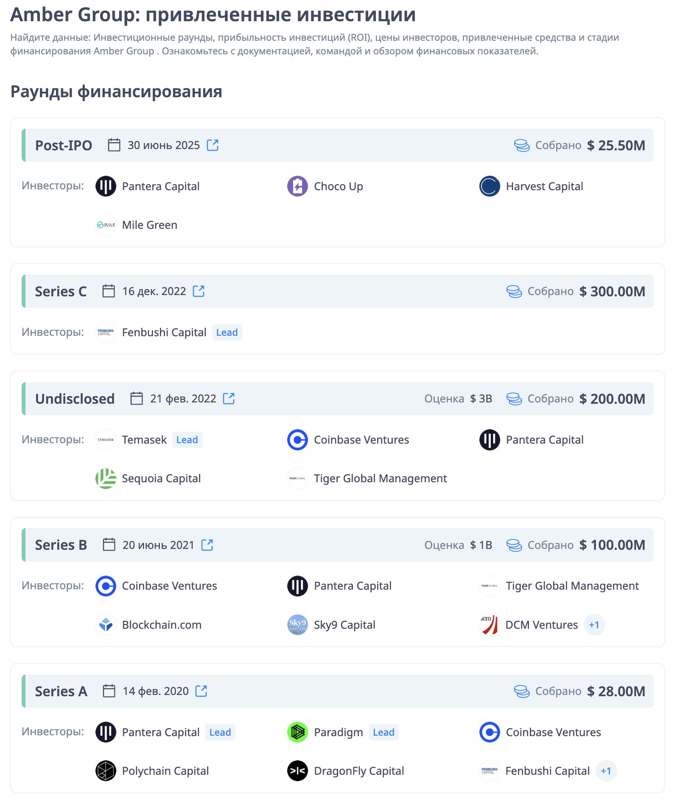Click the Fenbushi Capital logo in Series C
Screen dimensions: 683x810
pyautogui.click(x=106, y=332)
